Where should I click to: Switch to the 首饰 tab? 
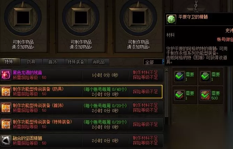click(53, 62)
